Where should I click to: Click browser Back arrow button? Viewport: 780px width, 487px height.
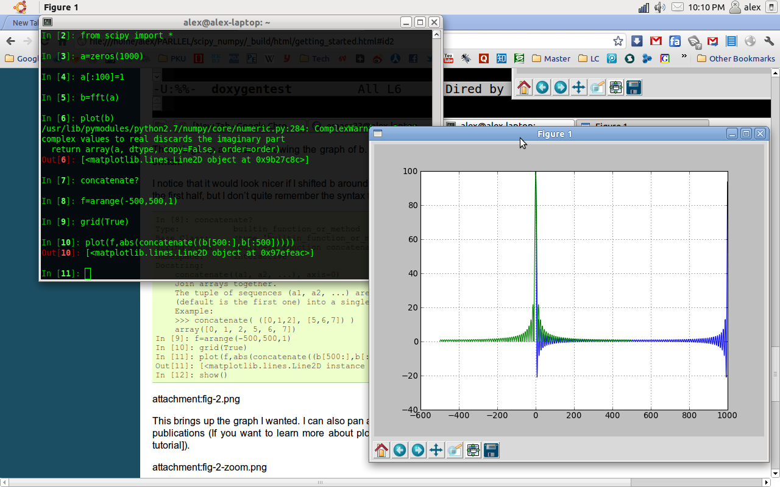coord(10,41)
